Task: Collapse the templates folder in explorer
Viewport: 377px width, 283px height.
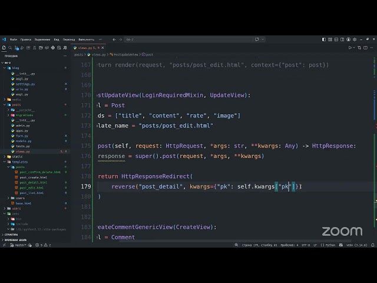Action: pos(5,162)
